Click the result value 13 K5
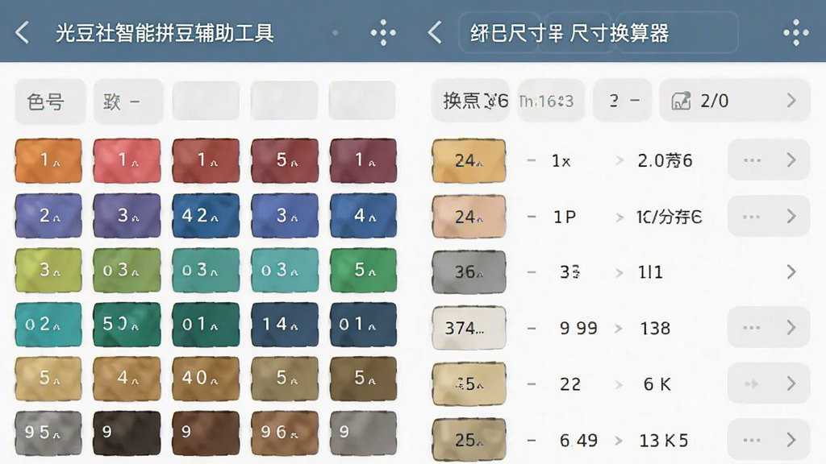 664,441
